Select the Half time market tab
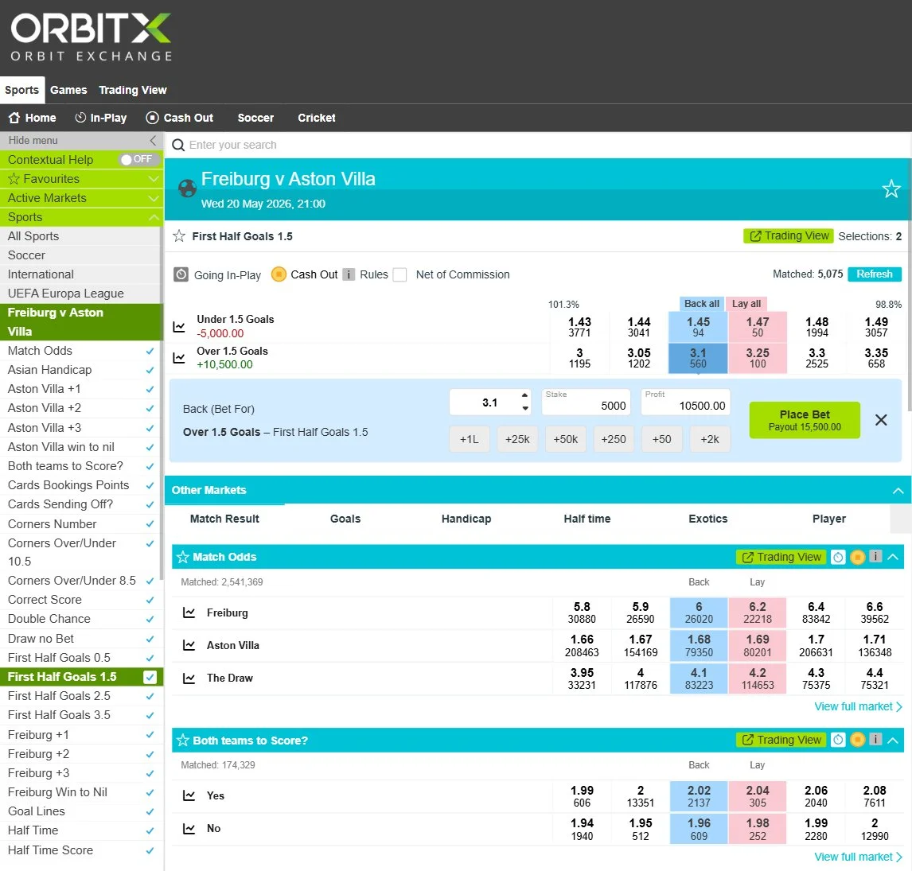 [x=587, y=519]
